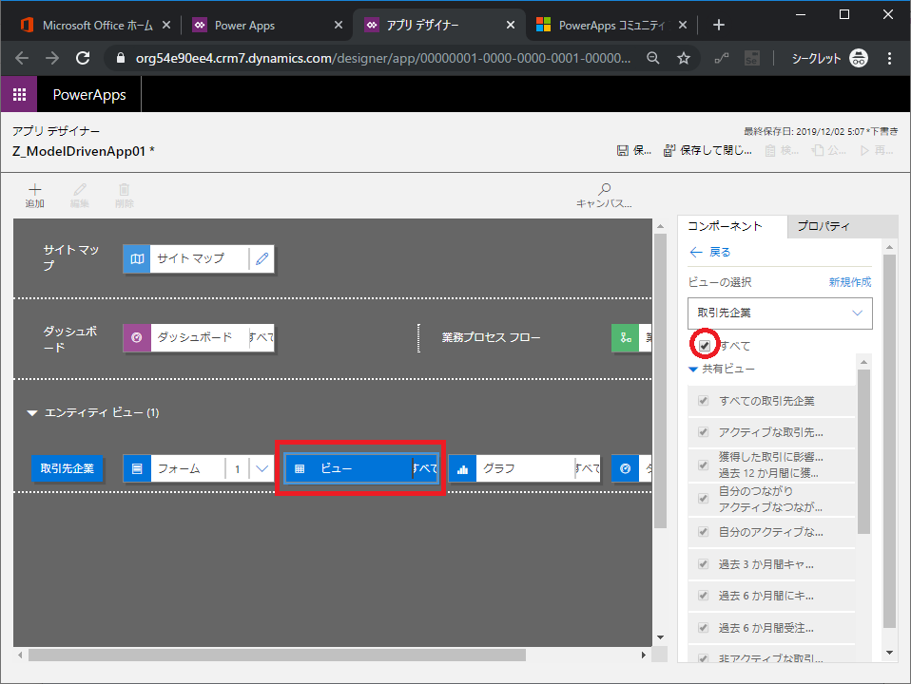Image resolution: width=911 pixels, height=684 pixels.
Task: Click the 業務プロセス フロー label
Action: pyautogui.click(x=491, y=337)
